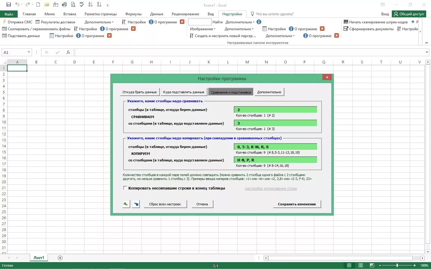
Task: Click the green arrow import settings icon
Action: click(126, 204)
